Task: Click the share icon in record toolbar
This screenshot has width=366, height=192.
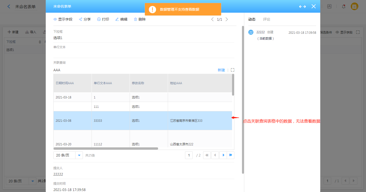Action: point(81,19)
